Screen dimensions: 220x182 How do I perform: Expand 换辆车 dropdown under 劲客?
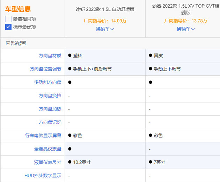(x=186, y=29)
